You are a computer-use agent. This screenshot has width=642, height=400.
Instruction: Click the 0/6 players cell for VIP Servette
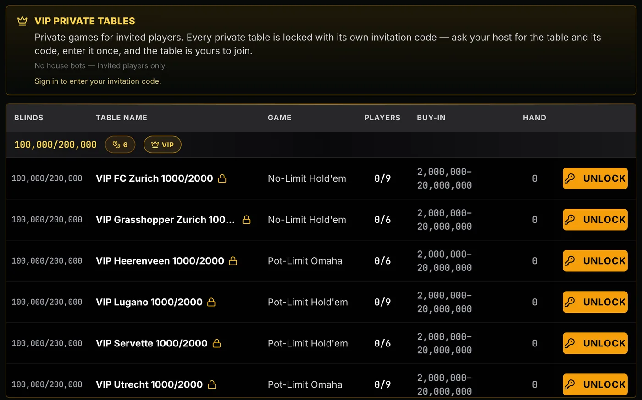382,343
